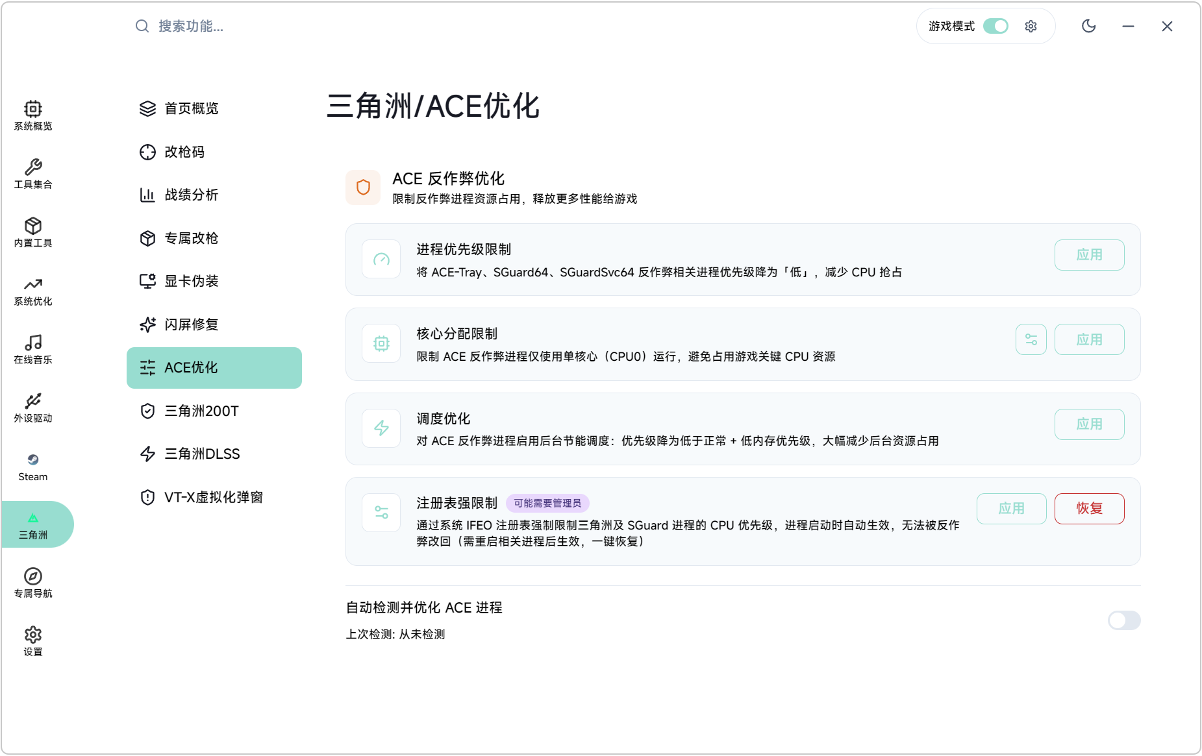Screen dimensions: 1202x756
Task: Click the red 恢复 button
Action: coord(1090,509)
